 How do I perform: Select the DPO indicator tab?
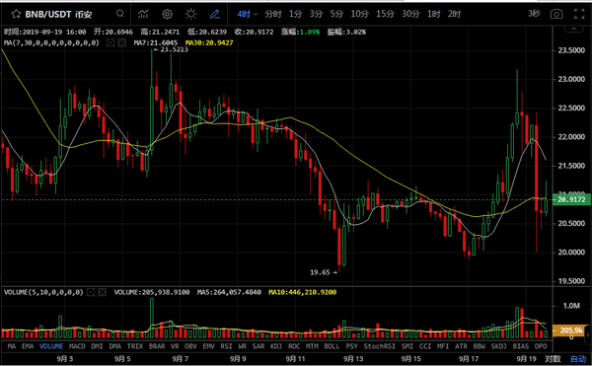[x=541, y=346]
